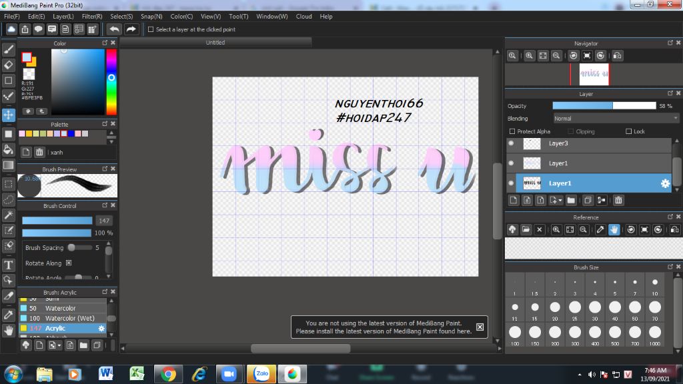This screenshot has width=683, height=384.
Task: Pick the Bucket fill tool
Action: (8, 149)
